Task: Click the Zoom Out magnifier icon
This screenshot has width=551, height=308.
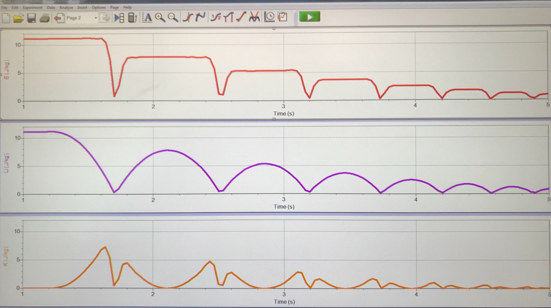Action: click(x=173, y=17)
